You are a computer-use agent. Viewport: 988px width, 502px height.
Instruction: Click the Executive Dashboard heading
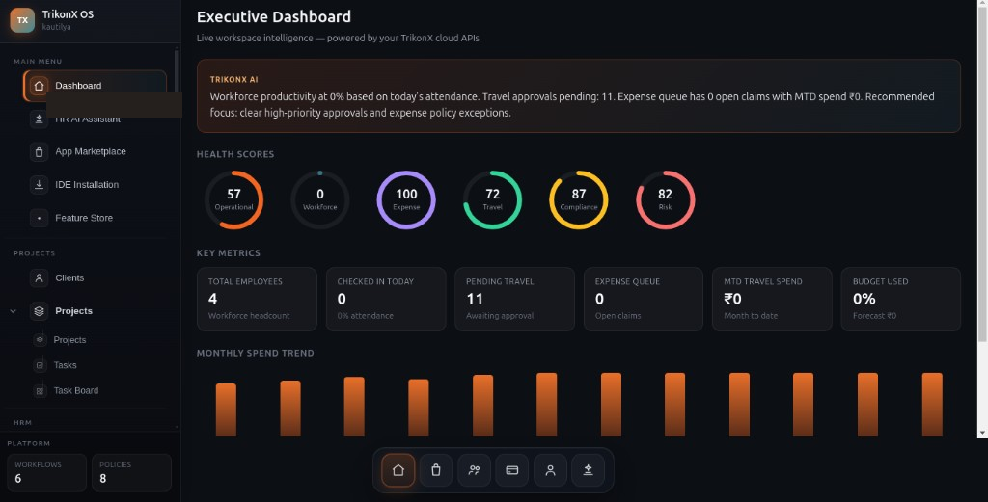click(x=274, y=17)
